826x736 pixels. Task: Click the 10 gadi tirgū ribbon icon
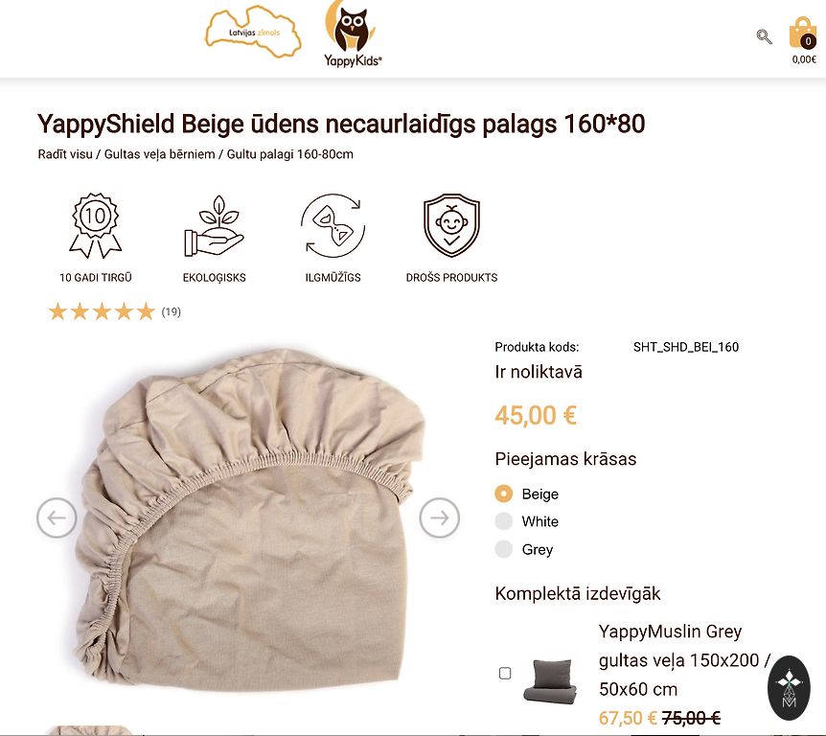tap(96, 225)
